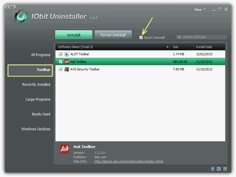This screenshot has height=177, width=236.
Task: Switch to All Programs category
Action: click(41, 55)
